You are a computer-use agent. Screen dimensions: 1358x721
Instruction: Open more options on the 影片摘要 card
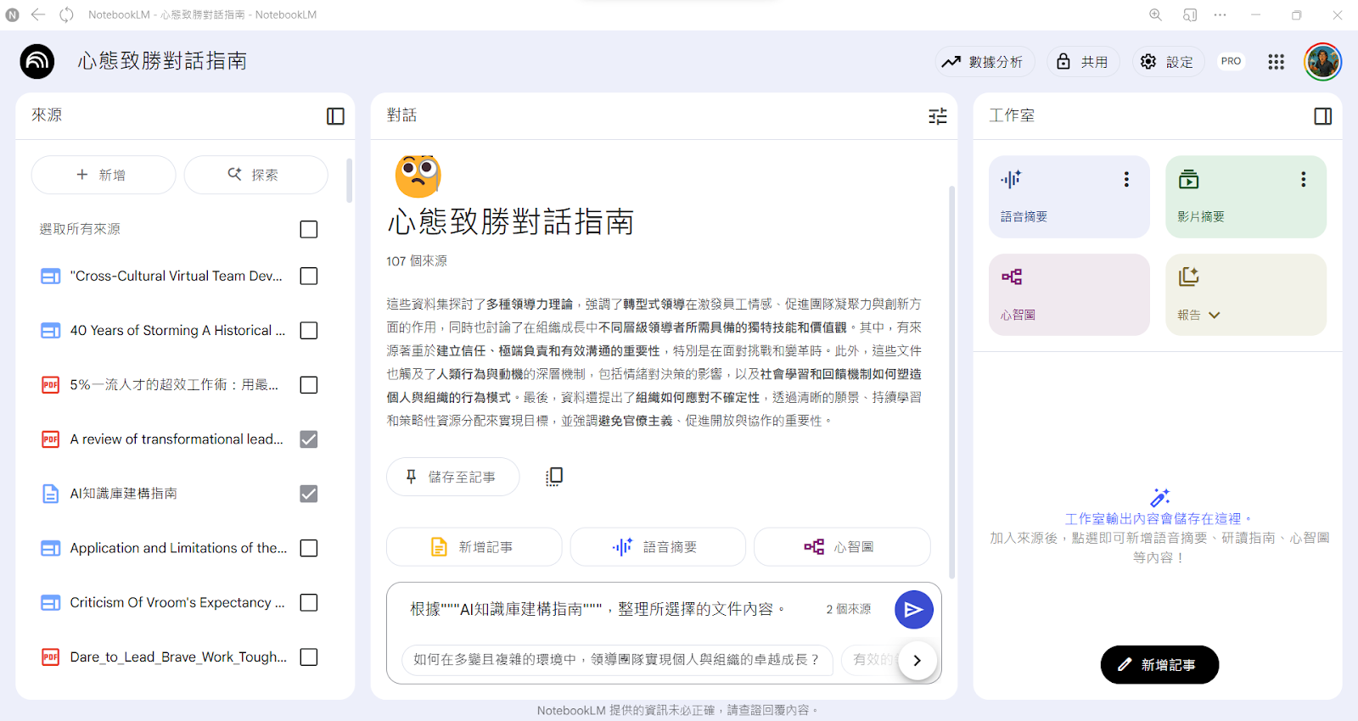(x=1303, y=179)
